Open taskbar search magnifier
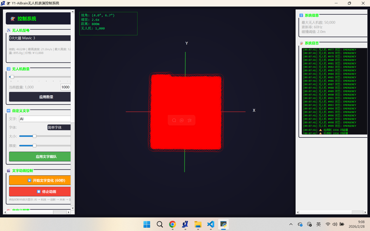Screen dimensions: 370x231 160,224
